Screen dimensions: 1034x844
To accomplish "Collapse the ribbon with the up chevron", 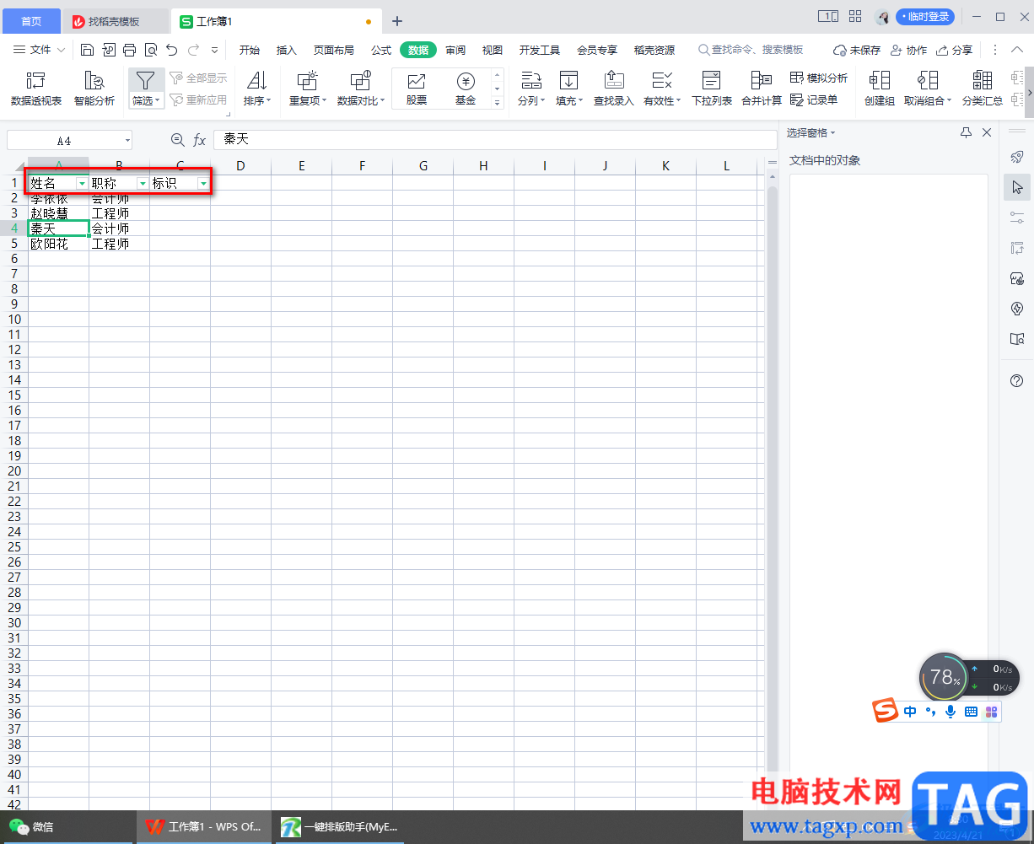I will pyautogui.click(x=1017, y=50).
